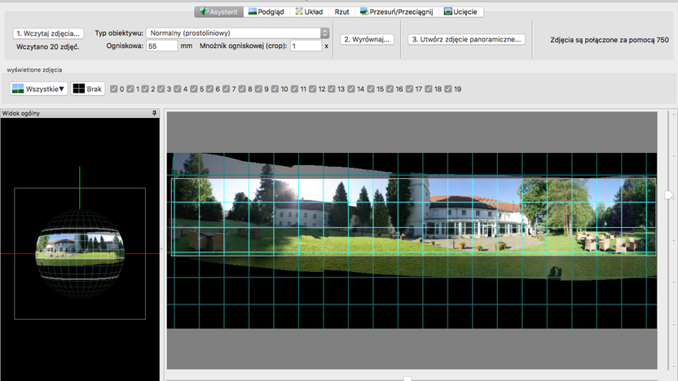Viewport: 678px width, 381px height.
Task: Click the pin icon on Widok ogólny panel
Action: pos(154,113)
